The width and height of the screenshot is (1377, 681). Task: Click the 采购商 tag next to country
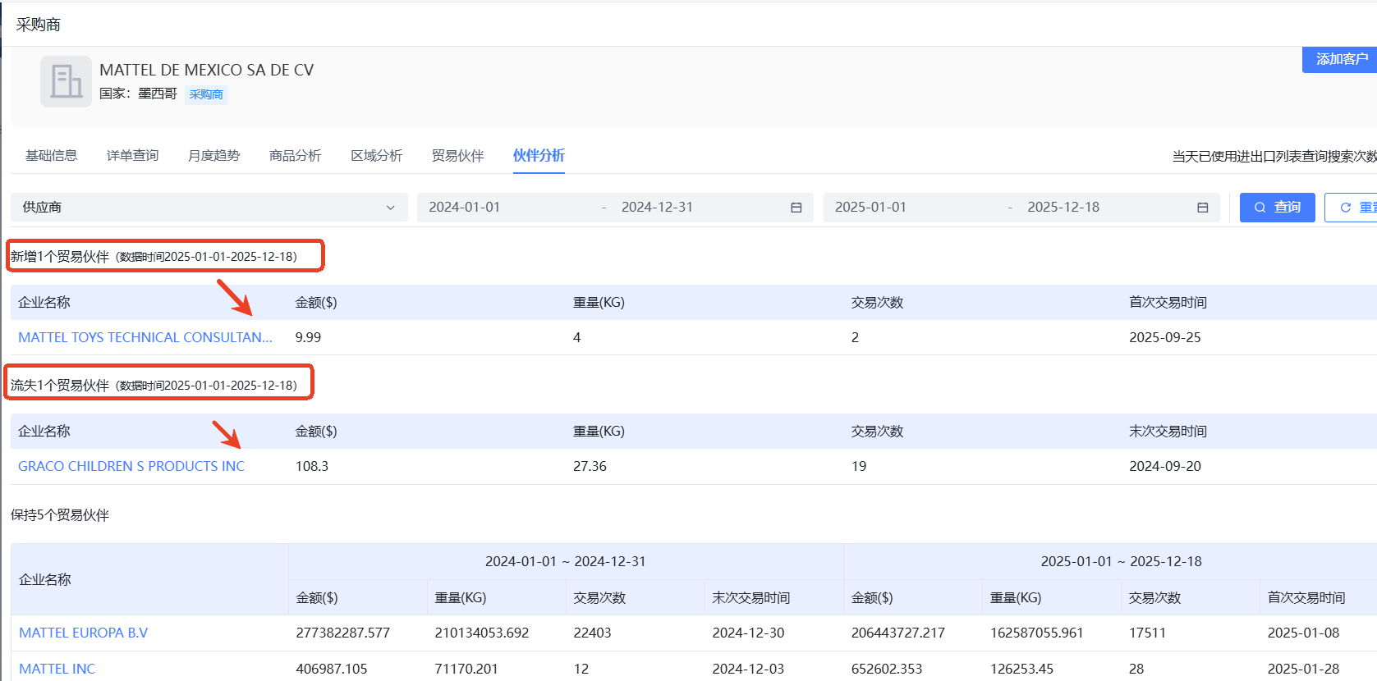[206, 94]
